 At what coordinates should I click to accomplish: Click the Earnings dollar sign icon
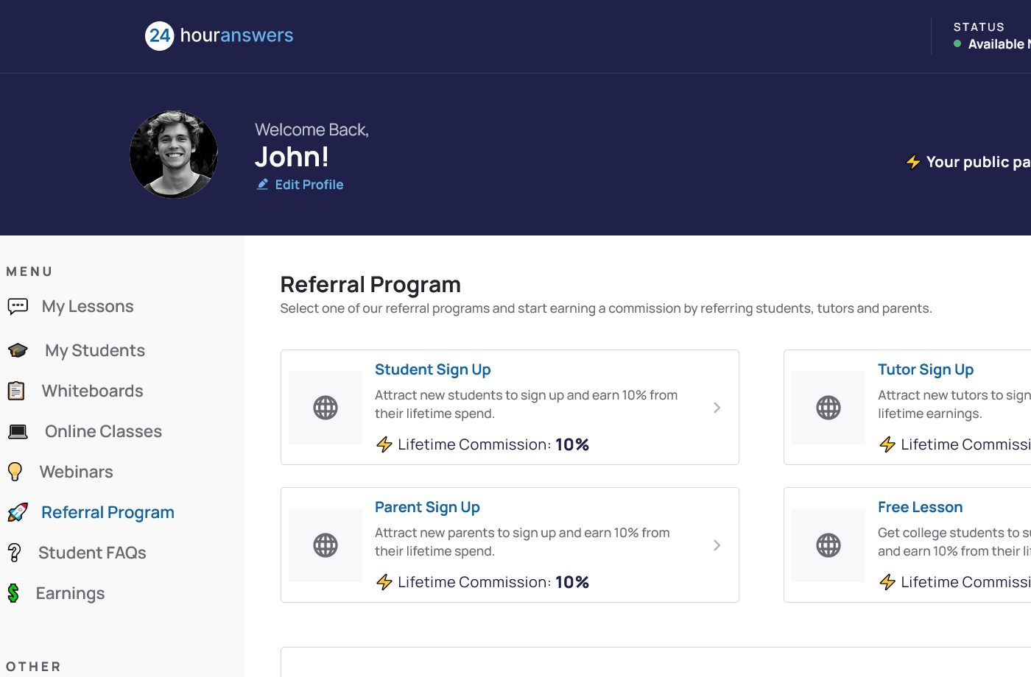pos(13,593)
